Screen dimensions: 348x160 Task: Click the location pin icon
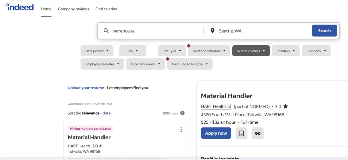pos(213,31)
